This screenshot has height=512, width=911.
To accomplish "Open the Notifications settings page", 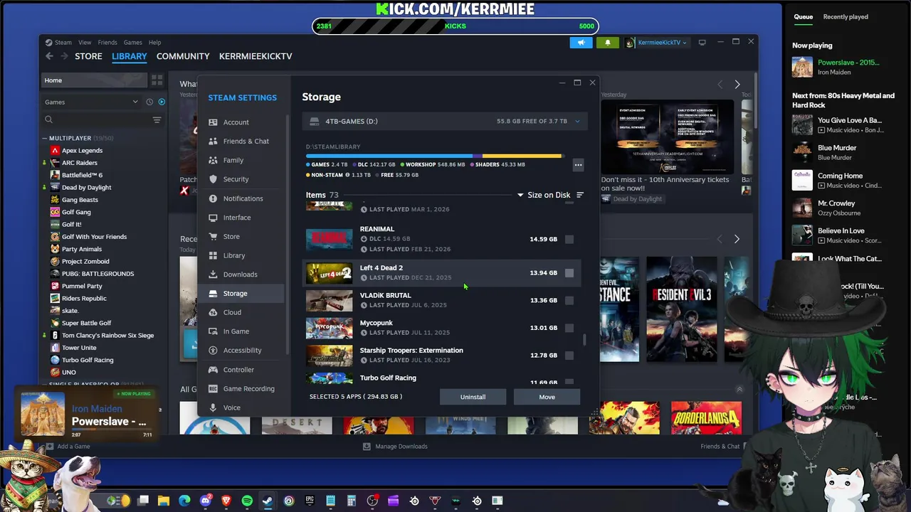I will tap(243, 198).
